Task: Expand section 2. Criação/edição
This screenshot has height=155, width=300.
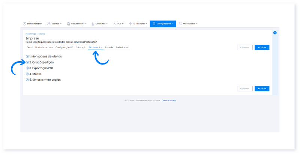Action: pyautogui.click(x=27, y=62)
